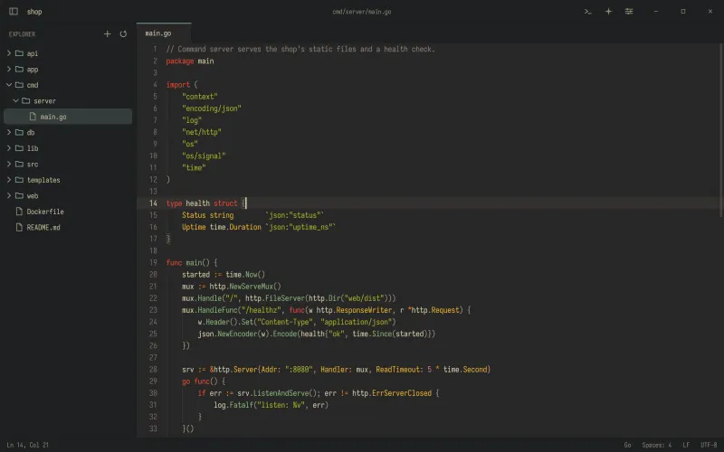724x452 pixels.
Task: Expand the lib folder chevron
Action: pos(9,148)
